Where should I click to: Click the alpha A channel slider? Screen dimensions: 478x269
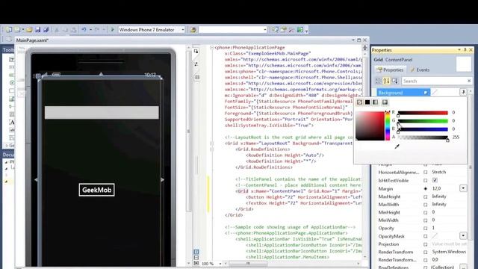pos(423,137)
